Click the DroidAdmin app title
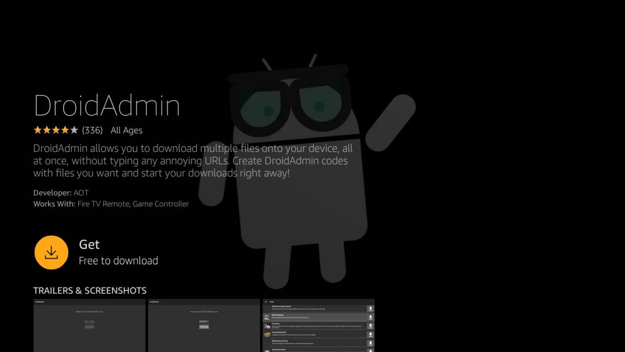The height and width of the screenshot is (352, 625). tap(107, 105)
